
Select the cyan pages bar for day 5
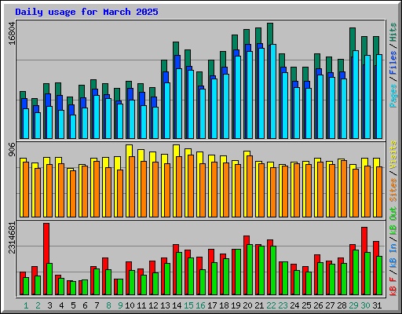73,126
